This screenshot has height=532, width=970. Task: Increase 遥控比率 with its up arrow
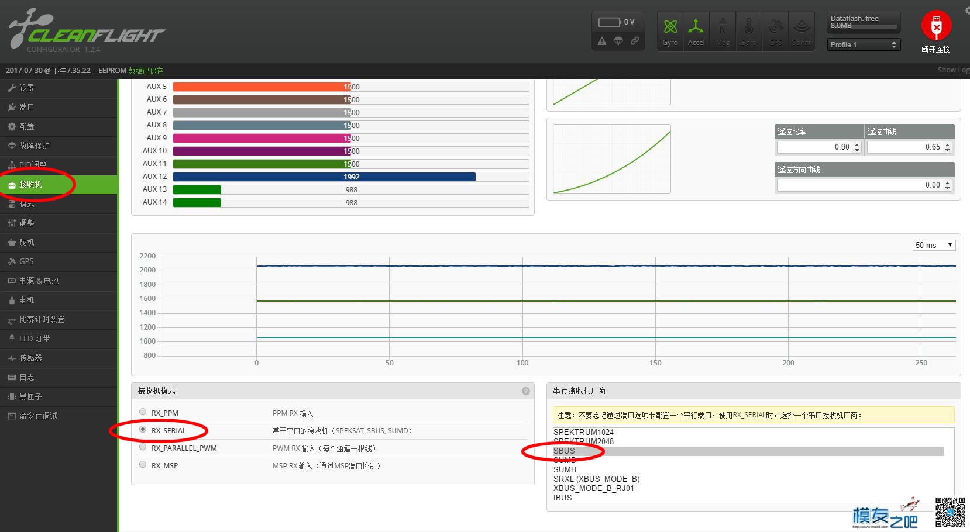pos(857,144)
